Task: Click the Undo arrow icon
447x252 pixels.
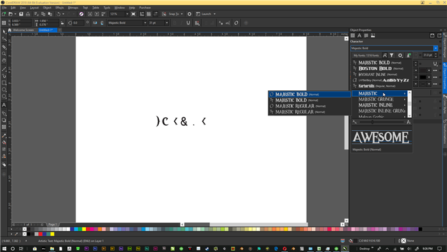Action: click(x=58, y=14)
